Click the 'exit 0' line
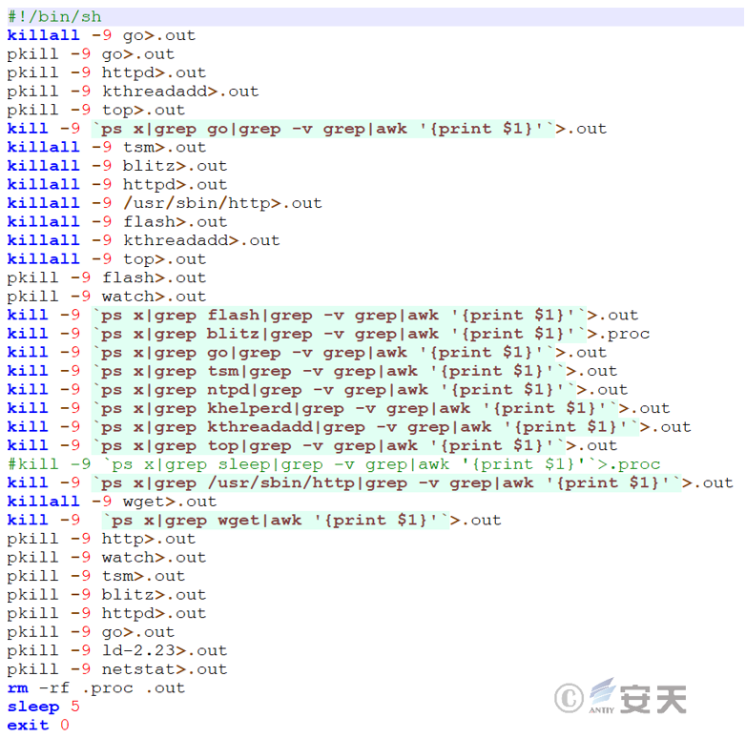746x738 pixels. point(38,726)
